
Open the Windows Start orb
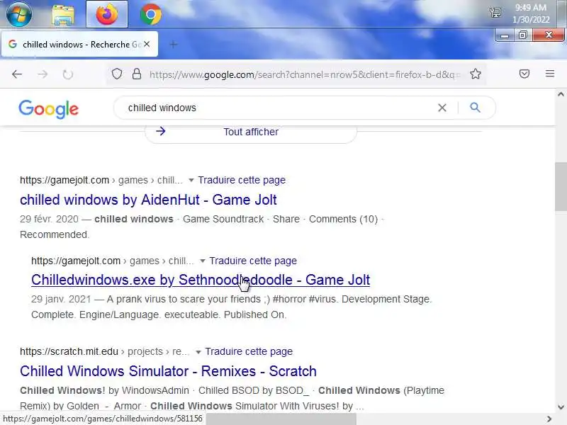tap(19, 13)
